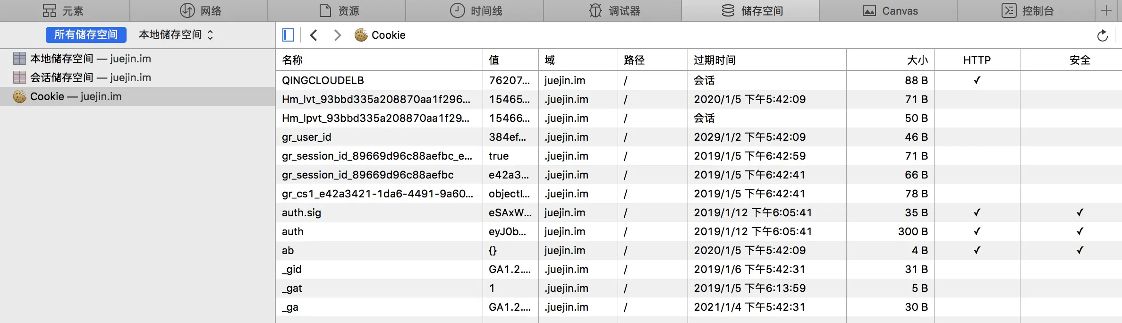Click the expiry 2019/1/5 下午6:13:59
This screenshot has width=1122, height=323.
pyautogui.click(x=750, y=288)
